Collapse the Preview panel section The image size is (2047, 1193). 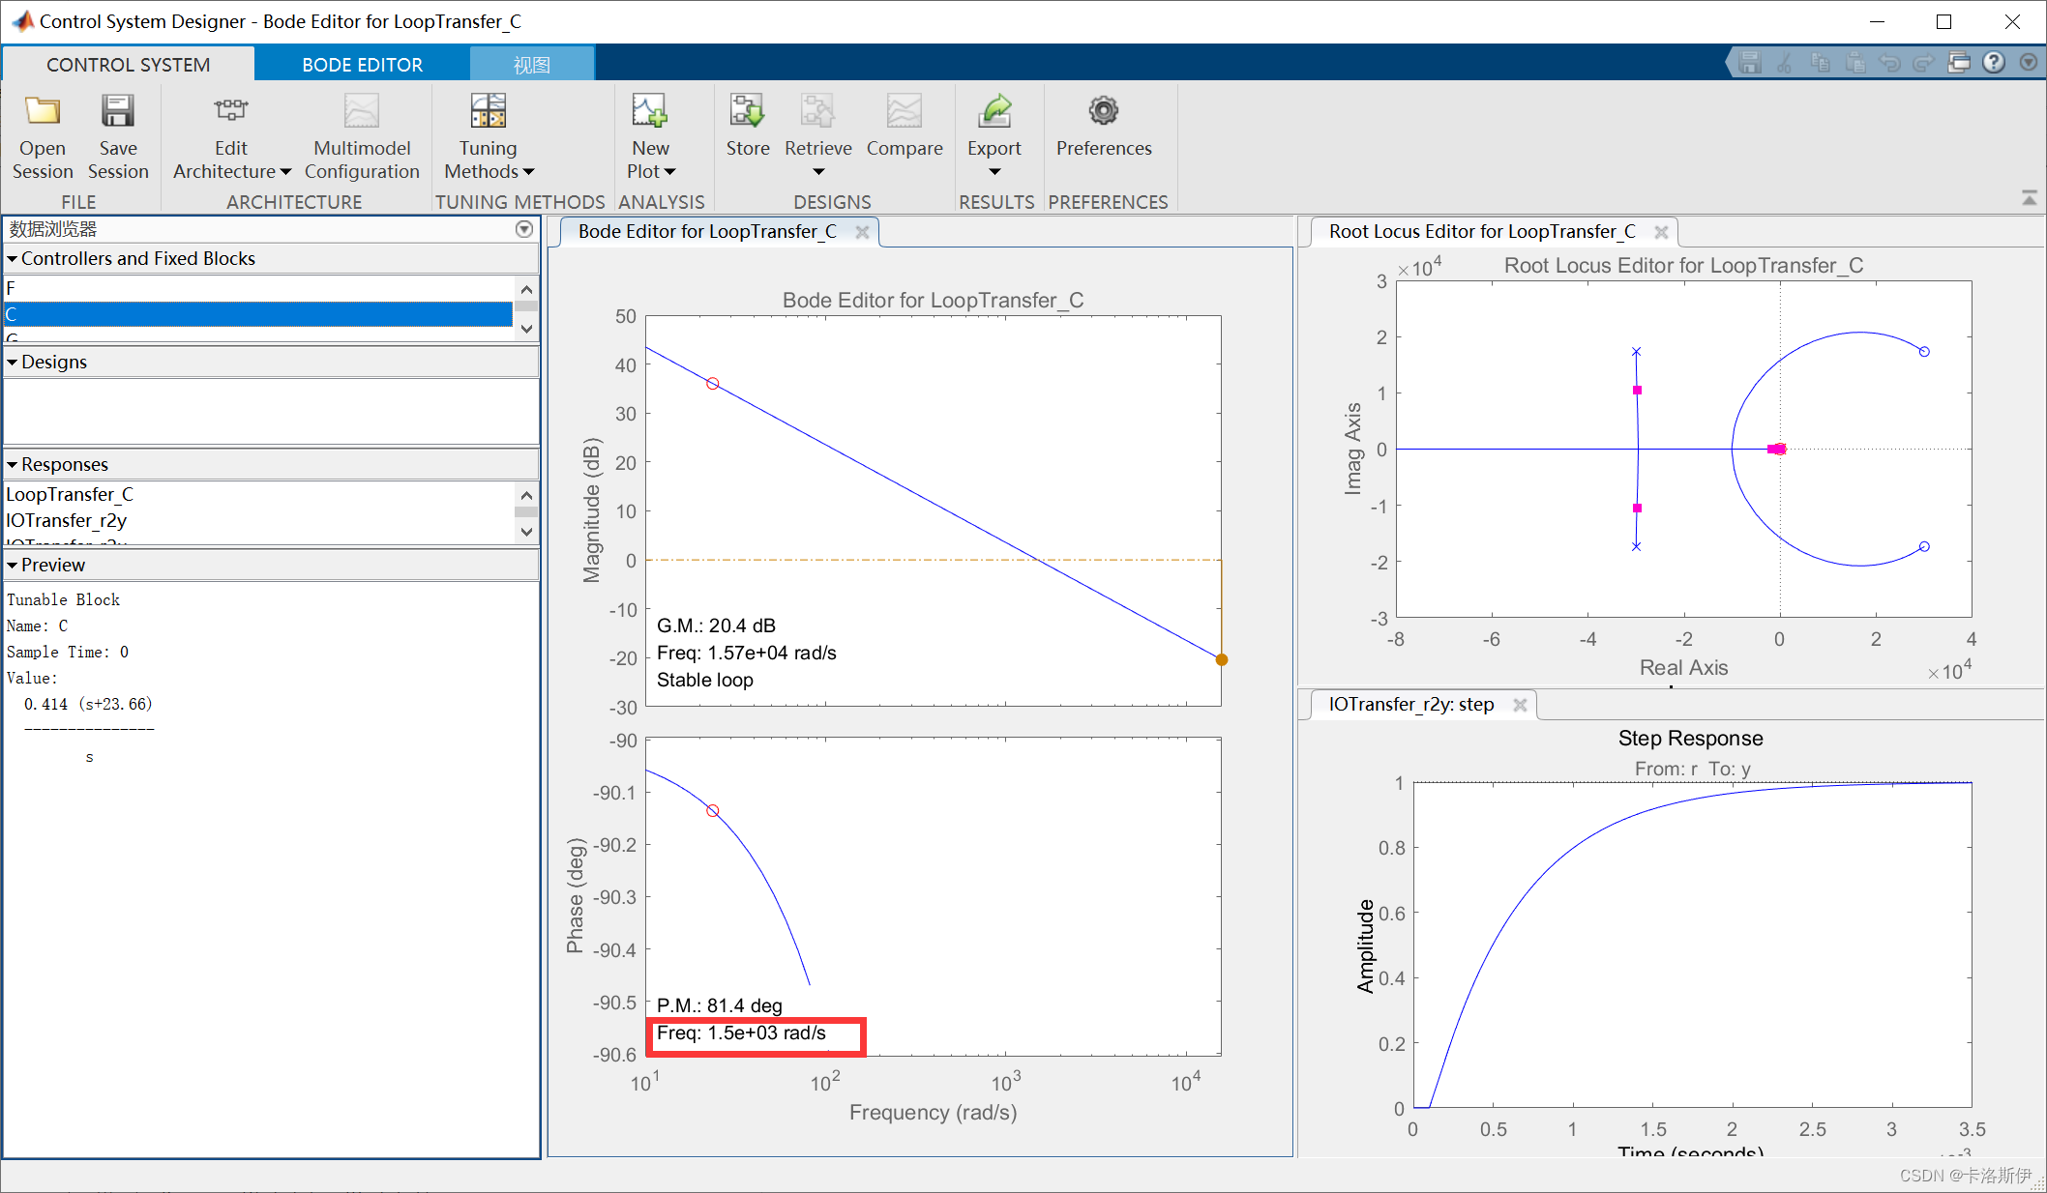pyautogui.click(x=13, y=566)
